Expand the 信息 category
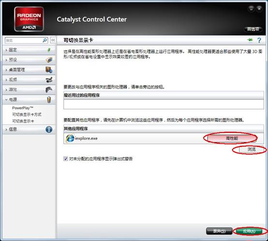 point(29,129)
